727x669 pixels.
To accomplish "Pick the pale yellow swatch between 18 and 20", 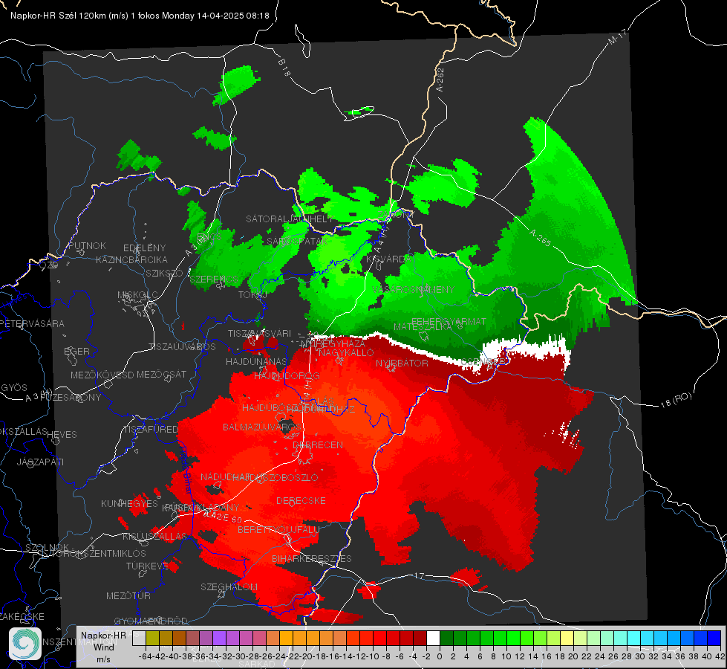I will (567, 638).
